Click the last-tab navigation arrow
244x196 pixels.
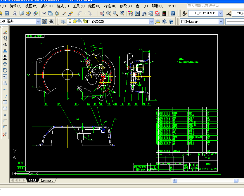click(x=24, y=181)
